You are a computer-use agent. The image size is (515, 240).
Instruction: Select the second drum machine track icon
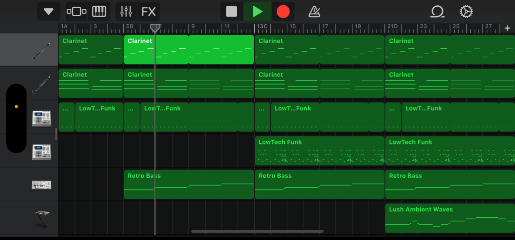[x=42, y=152]
